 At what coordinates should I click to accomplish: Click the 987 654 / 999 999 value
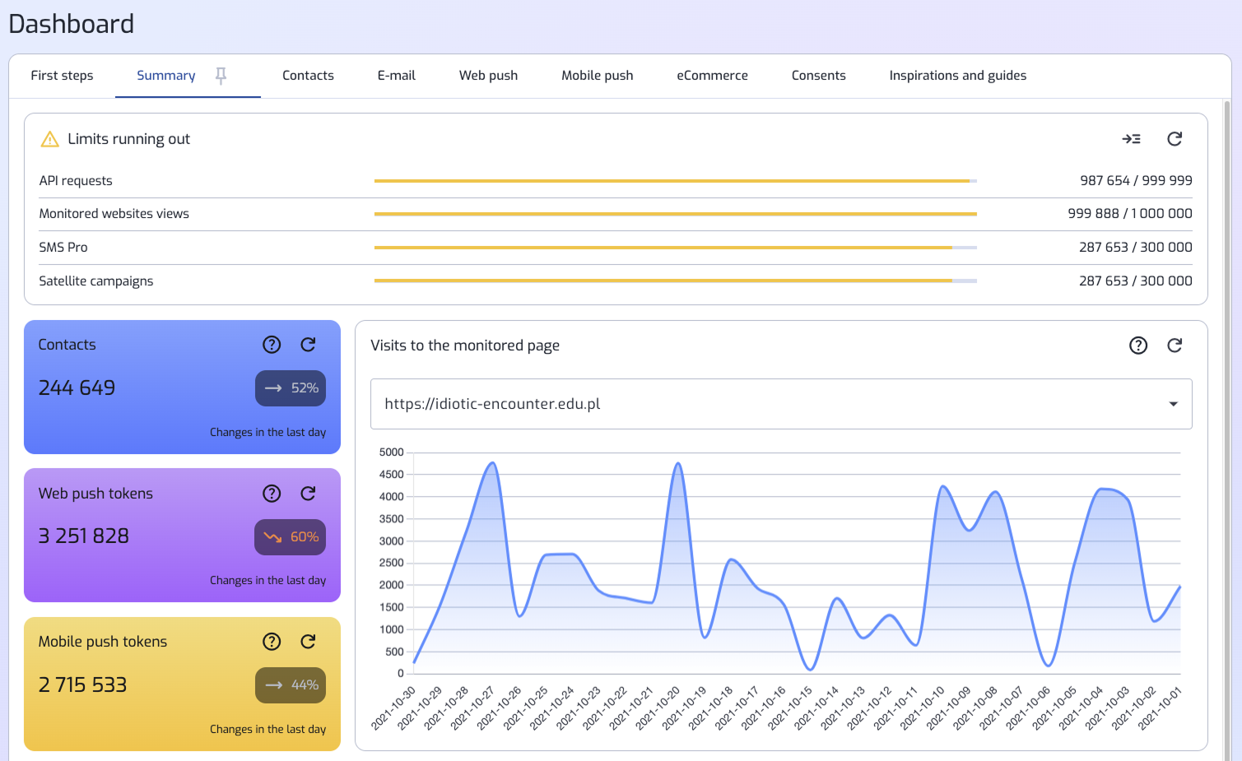(x=1136, y=181)
